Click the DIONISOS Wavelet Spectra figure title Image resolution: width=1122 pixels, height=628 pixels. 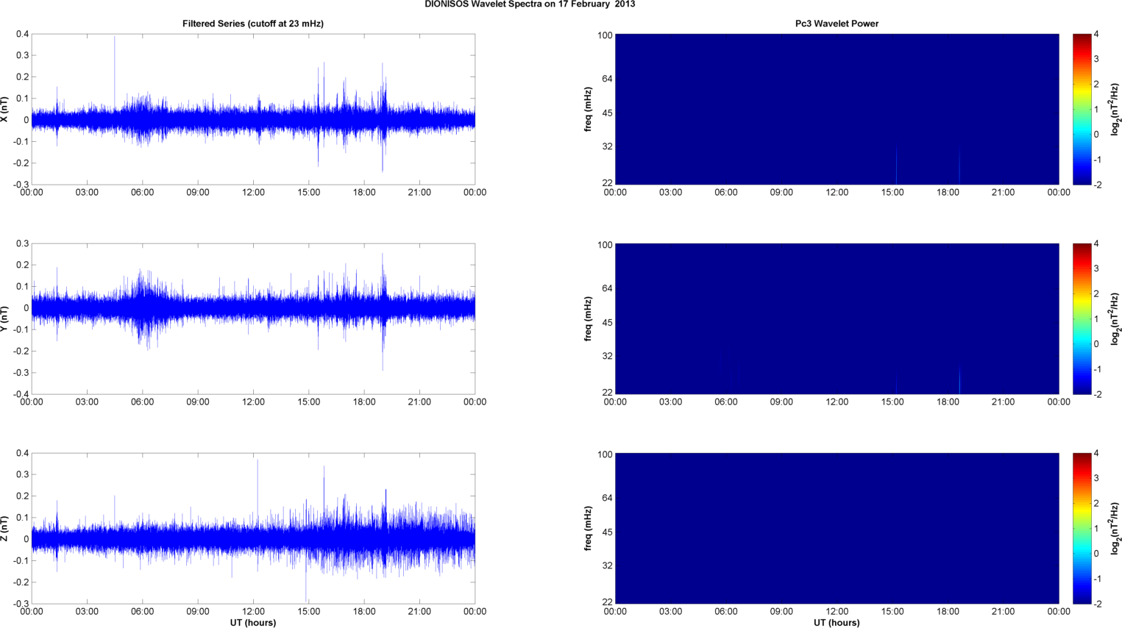pos(530,4)
